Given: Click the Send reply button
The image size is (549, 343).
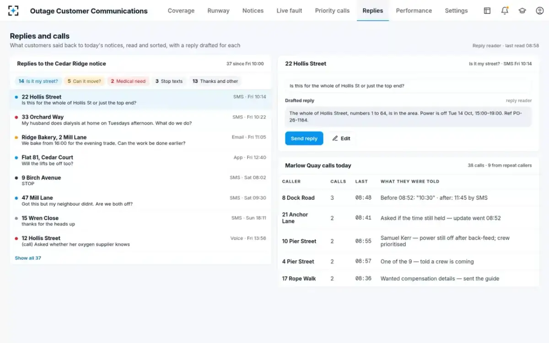Looking at the screenshot, I should (x=304, y=138).
